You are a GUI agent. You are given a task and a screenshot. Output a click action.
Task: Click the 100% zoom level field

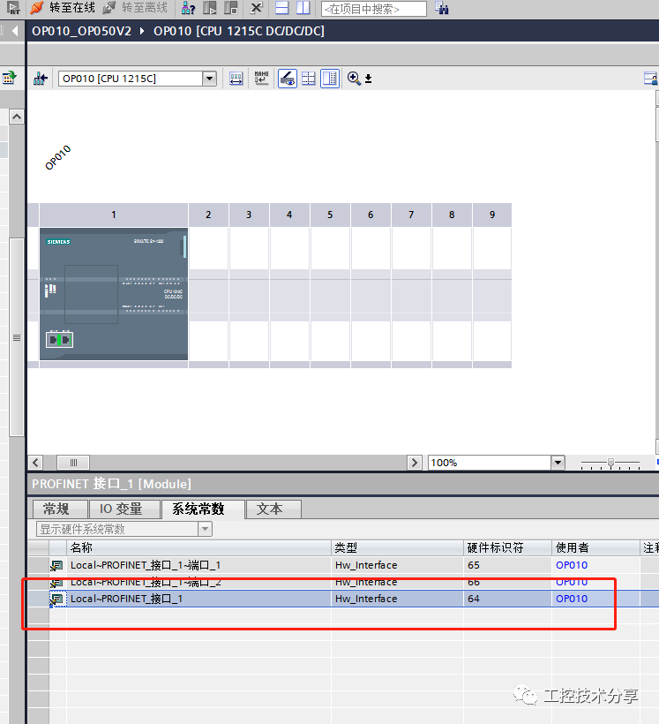[x=489, y=463]
